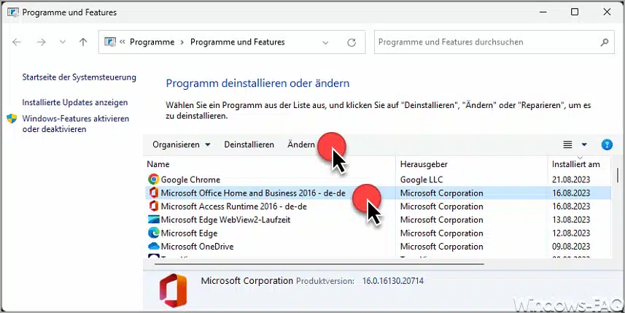Viewport: 625px width, 313px height.
Task: Click the Edge WebView2 icon
Action: point(153,220)
